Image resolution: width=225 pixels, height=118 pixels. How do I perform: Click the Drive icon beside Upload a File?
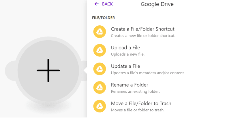tap(100, 50)
